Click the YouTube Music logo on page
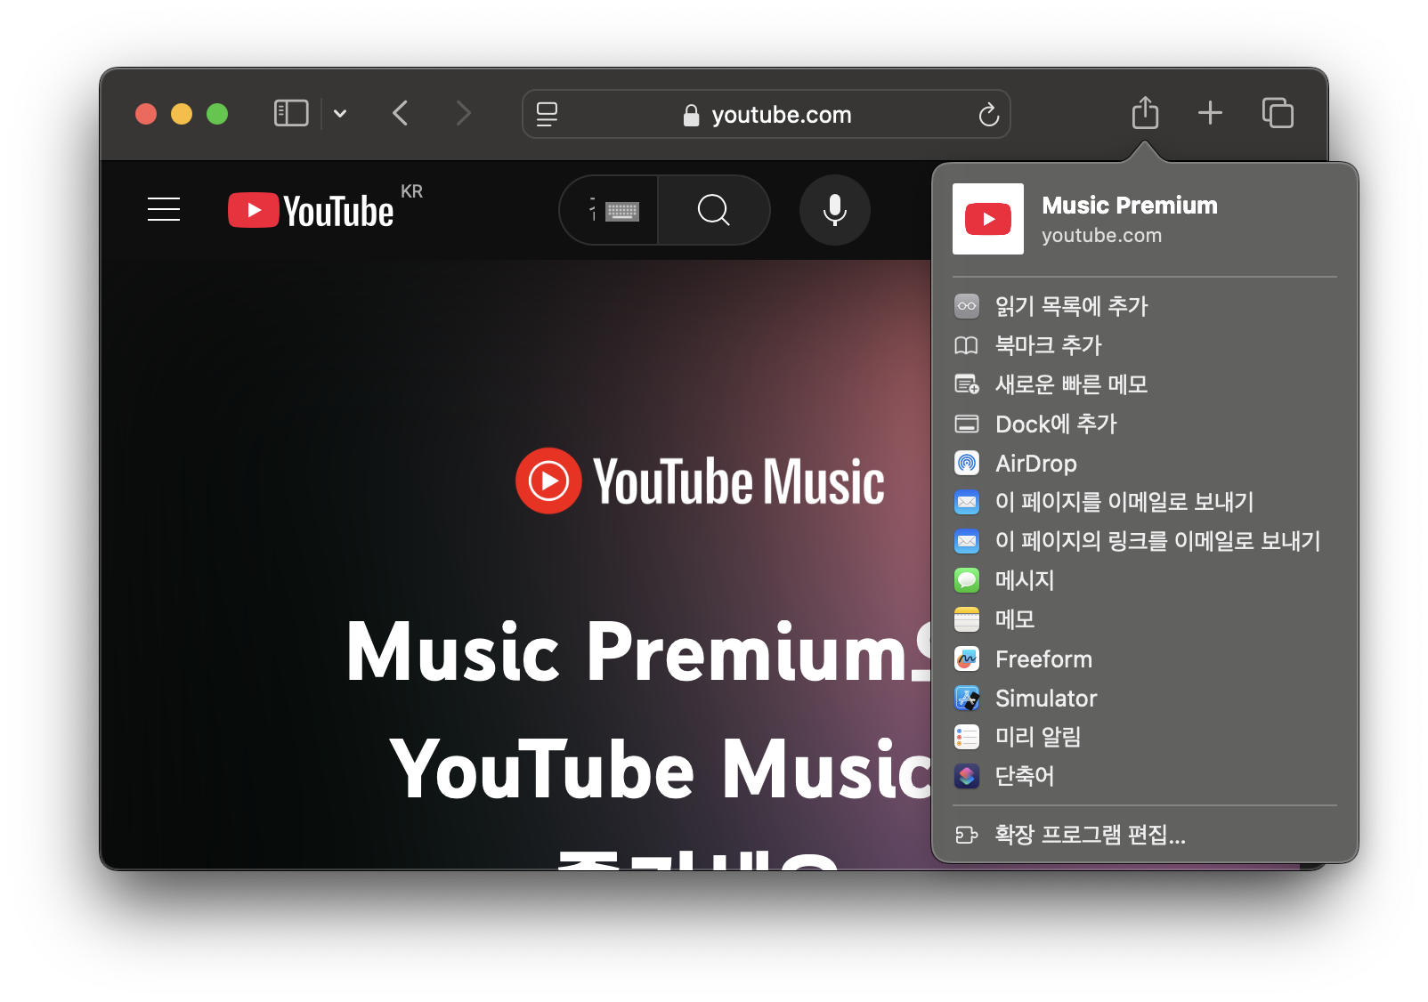 pos(700,481)
